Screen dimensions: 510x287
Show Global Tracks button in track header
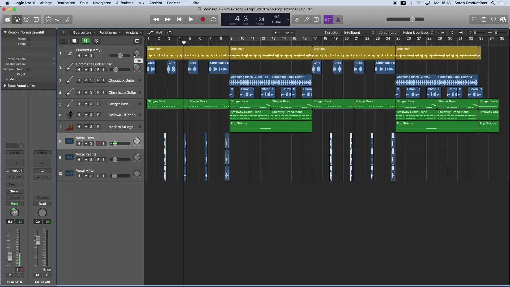137,41
